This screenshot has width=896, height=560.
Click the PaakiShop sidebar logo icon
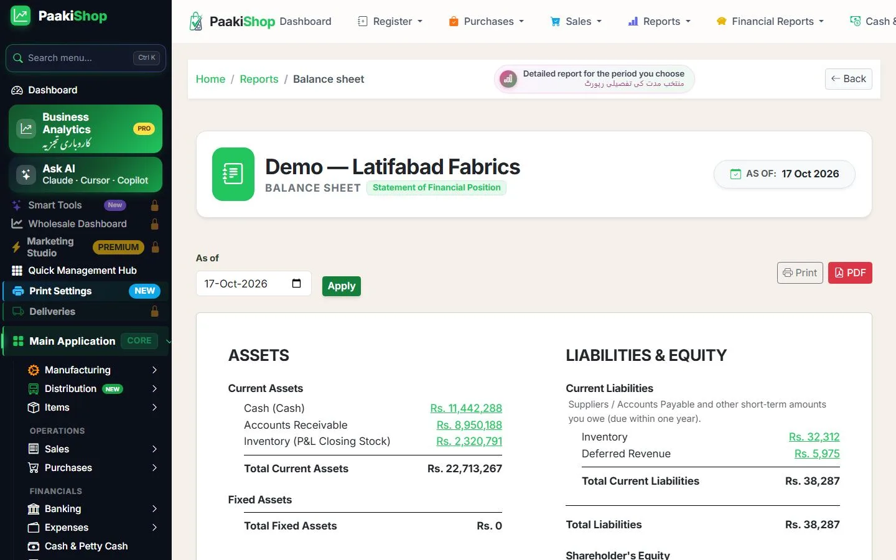(21, 16)
